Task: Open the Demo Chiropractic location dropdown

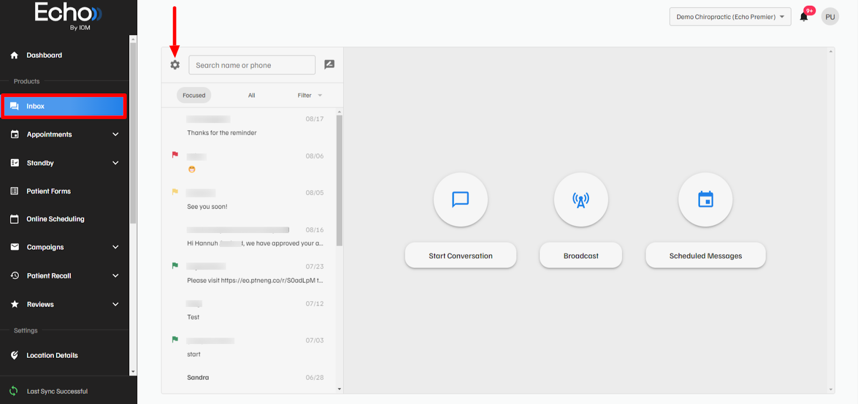Action: (x=730, y=17)
